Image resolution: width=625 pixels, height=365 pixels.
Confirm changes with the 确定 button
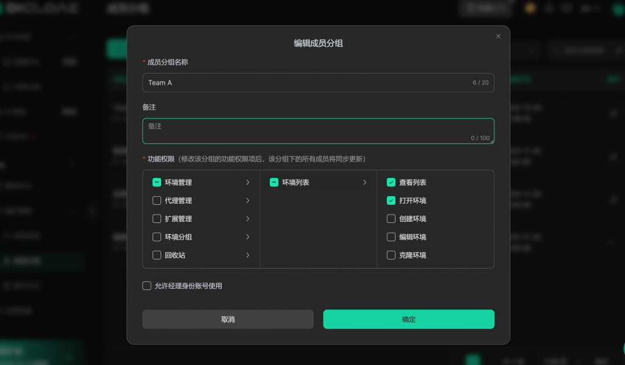408,319
